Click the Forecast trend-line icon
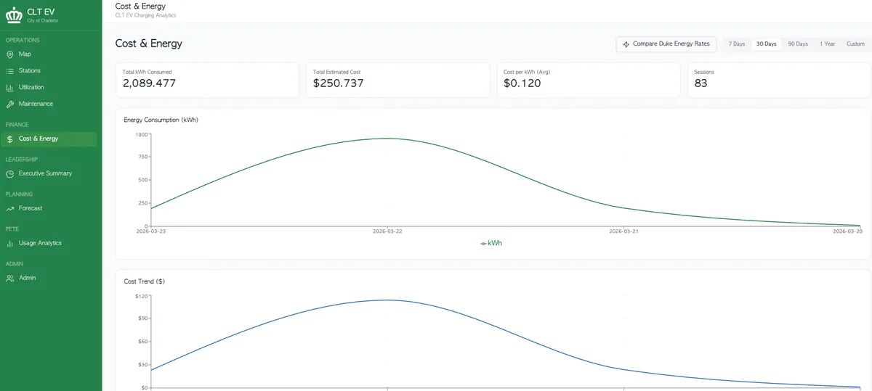 [x=10, y=208]
